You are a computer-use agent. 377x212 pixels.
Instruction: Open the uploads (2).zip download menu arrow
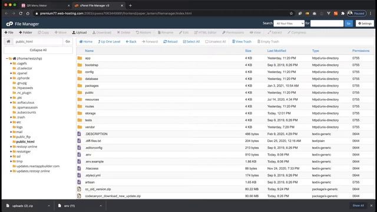pos(49,206)
